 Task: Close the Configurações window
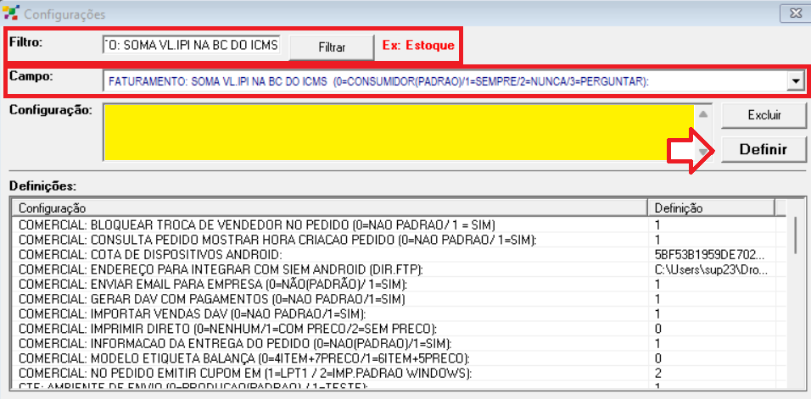792,13
